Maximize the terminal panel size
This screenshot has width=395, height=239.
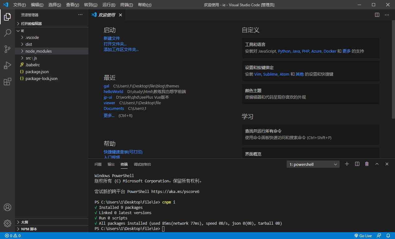click(x=377, y=164)
